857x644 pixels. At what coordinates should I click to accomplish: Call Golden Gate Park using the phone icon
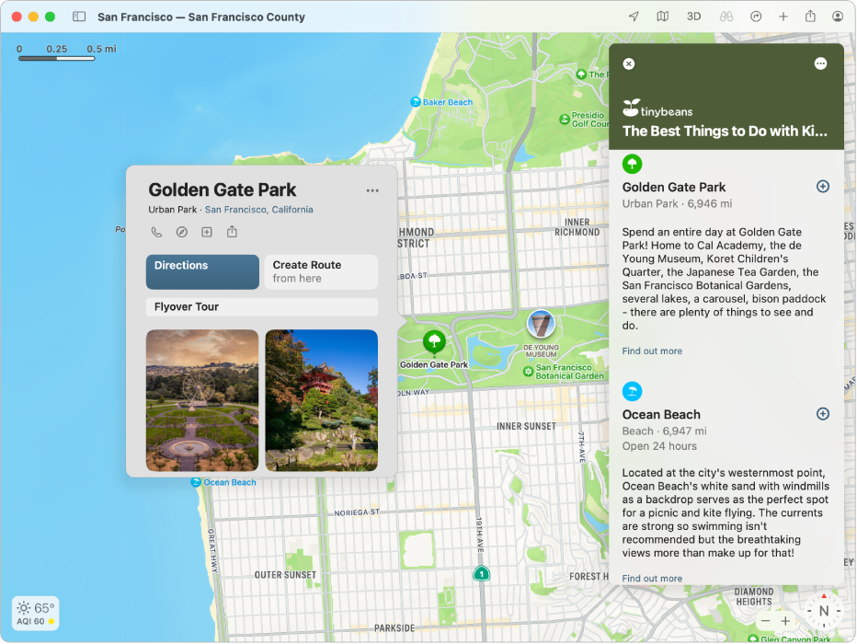coord(155,231)
